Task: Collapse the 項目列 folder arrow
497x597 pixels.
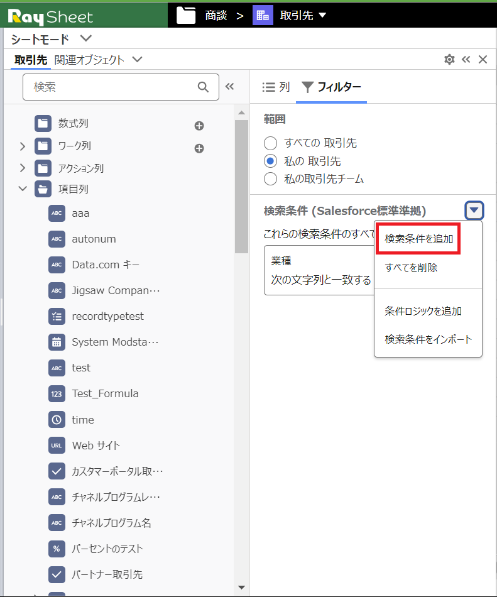Action: click(23, 189)
